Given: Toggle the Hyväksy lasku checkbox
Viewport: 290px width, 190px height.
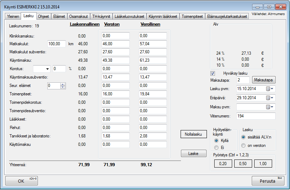Looking at the screenshot, I should coord(213,73).
